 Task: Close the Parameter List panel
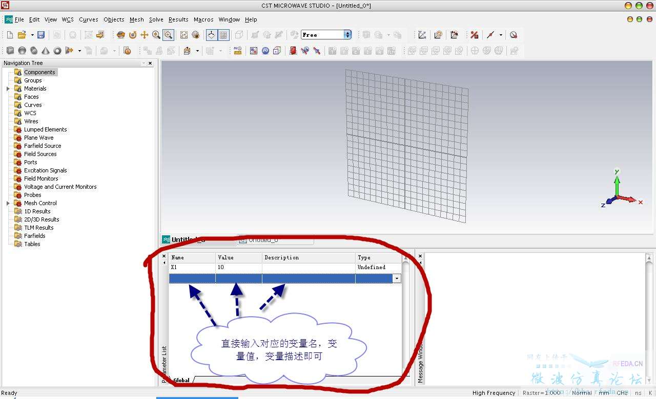tap(164, 256)
